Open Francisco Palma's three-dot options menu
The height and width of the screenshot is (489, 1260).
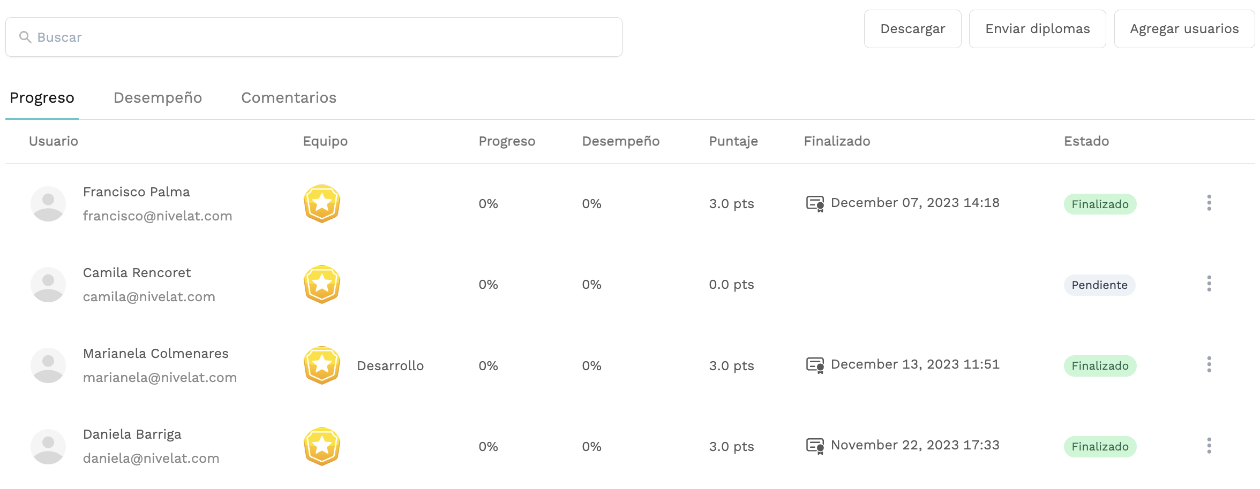click(x=1209, y=203)
